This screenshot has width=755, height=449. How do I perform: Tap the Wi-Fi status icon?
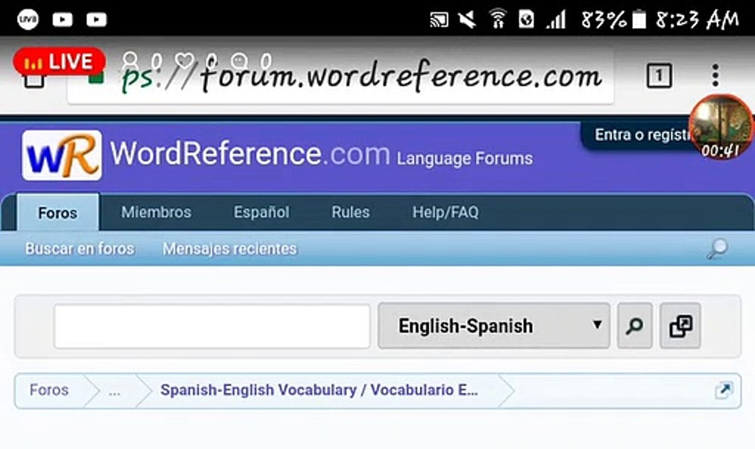pyautogui.click(x=498, y=19)
